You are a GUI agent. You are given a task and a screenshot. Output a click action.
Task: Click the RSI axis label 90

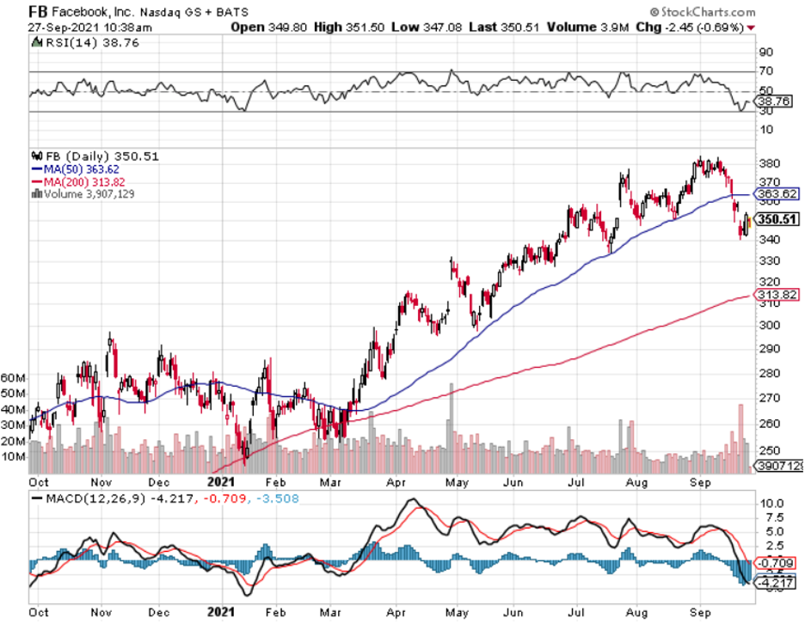766,52
